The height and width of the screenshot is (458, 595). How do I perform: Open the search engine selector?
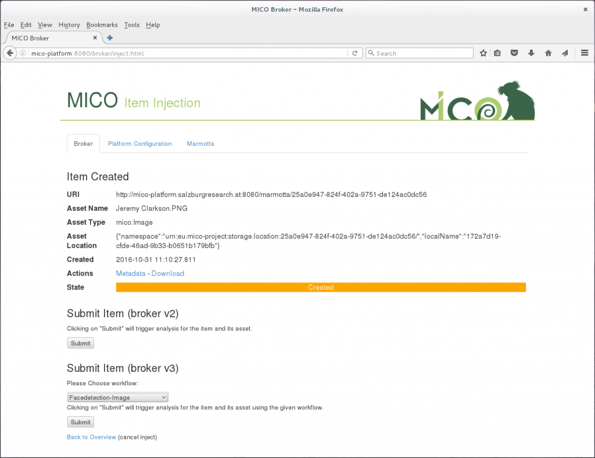(x=371, y=53)
